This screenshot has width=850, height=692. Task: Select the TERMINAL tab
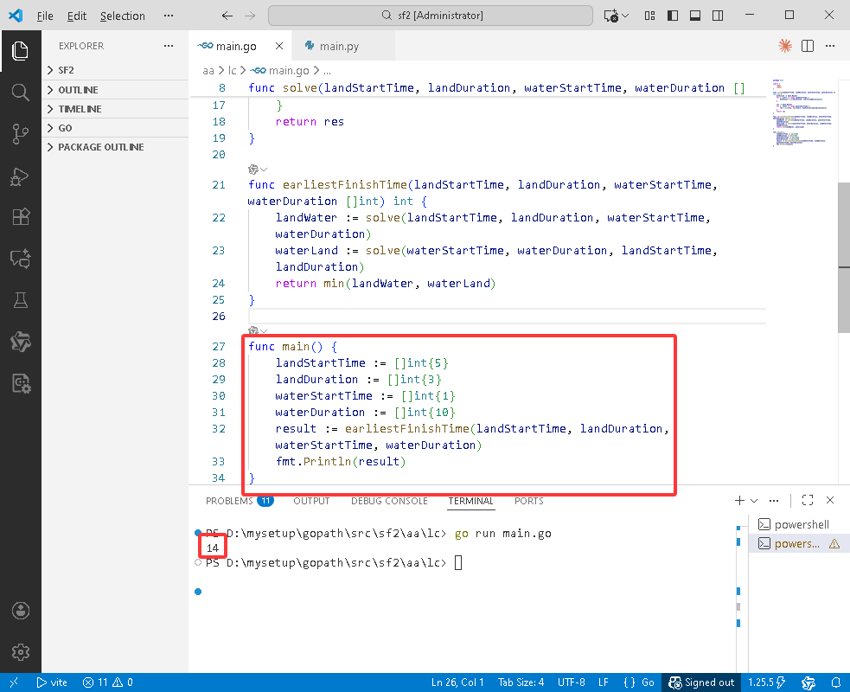click(470, 501)
